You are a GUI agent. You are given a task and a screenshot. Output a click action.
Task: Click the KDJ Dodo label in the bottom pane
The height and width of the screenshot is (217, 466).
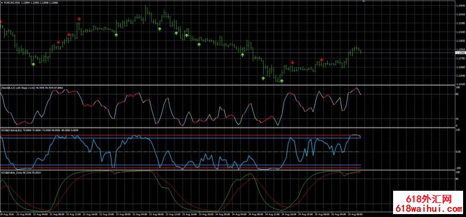tap(12, 173)
